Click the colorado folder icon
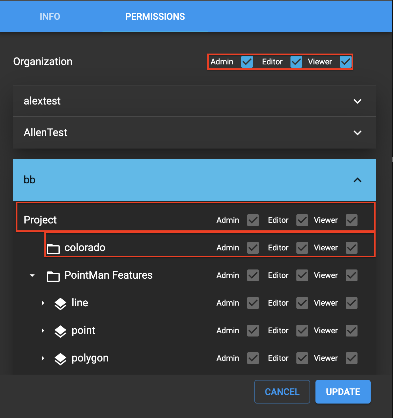This screenshot has width=393, height=418. [53, 247]
